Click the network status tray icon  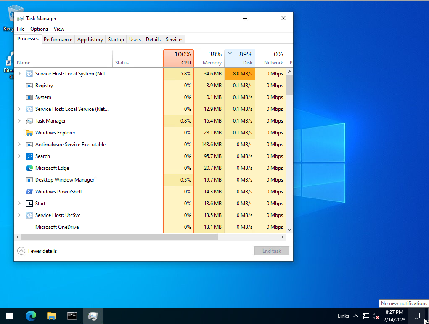click(366, 316)
